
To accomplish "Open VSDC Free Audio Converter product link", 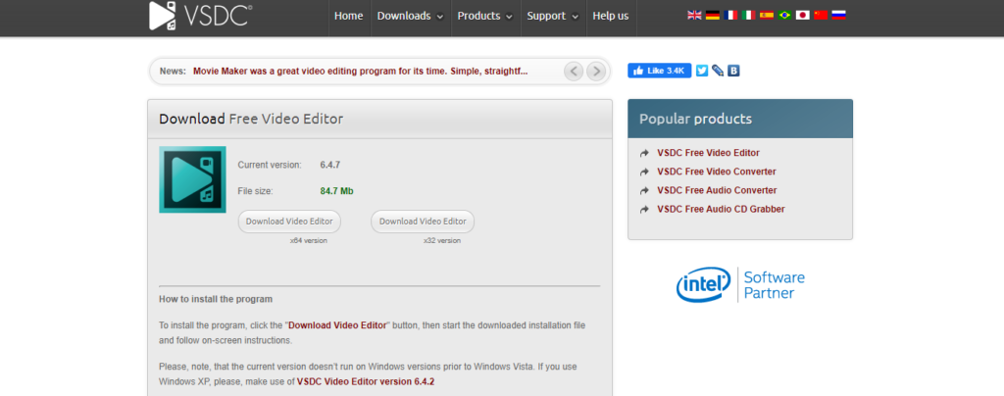I will coord(717,190).
